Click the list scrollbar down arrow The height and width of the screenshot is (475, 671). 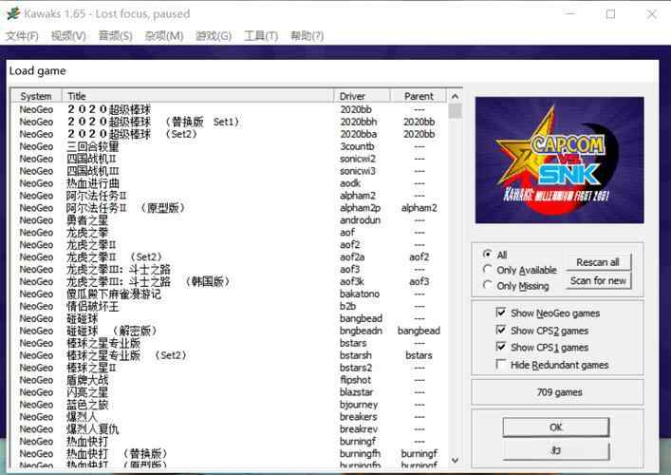(x=455, y=460)
